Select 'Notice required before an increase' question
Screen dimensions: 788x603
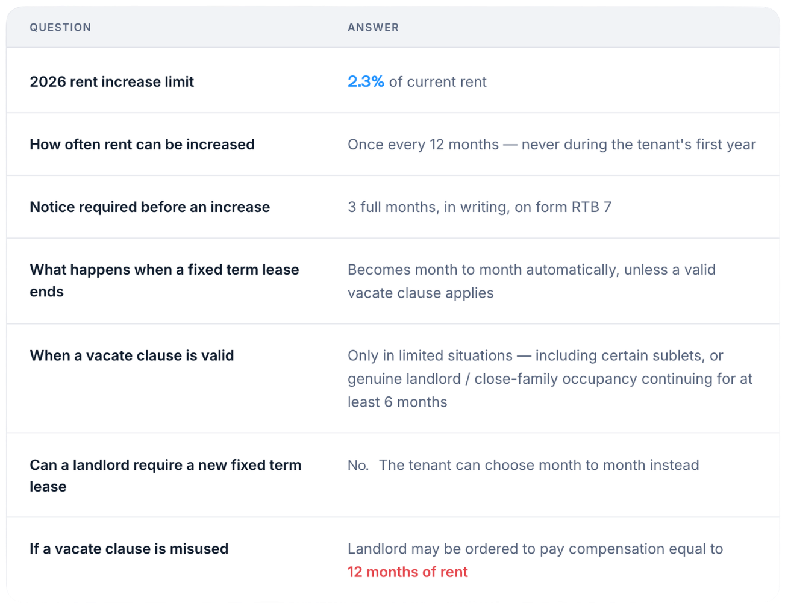(149, 207)
